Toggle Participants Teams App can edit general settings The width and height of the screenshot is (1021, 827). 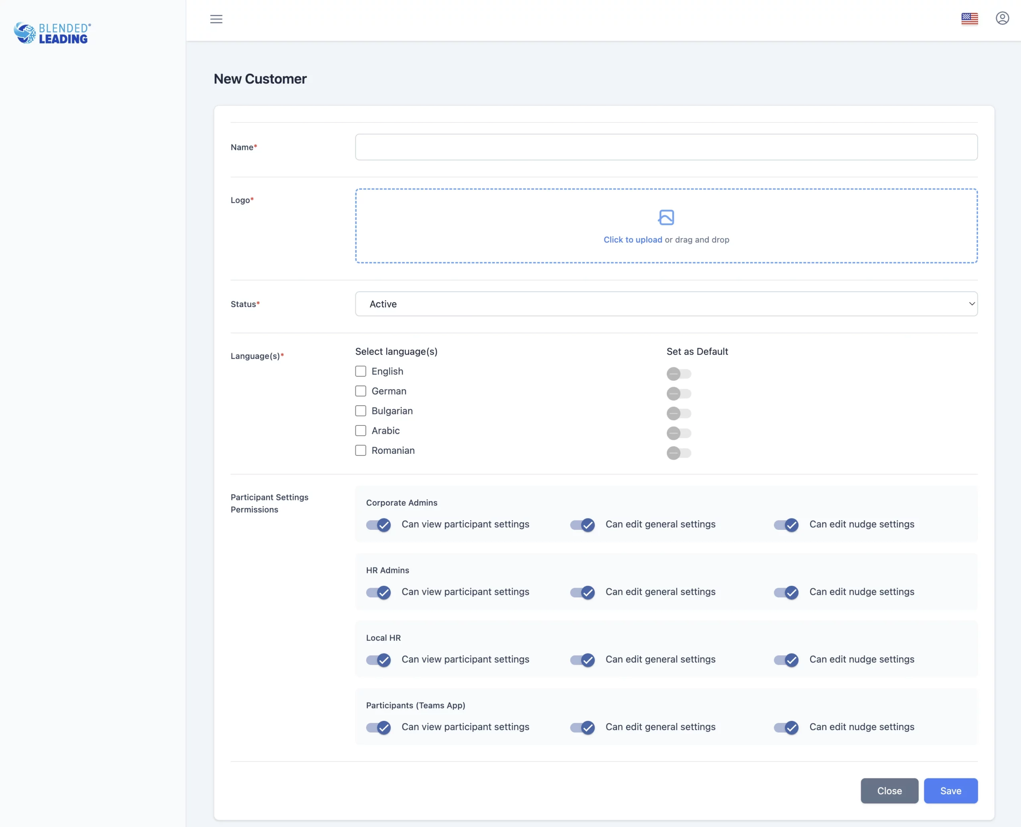coord(582,728)
